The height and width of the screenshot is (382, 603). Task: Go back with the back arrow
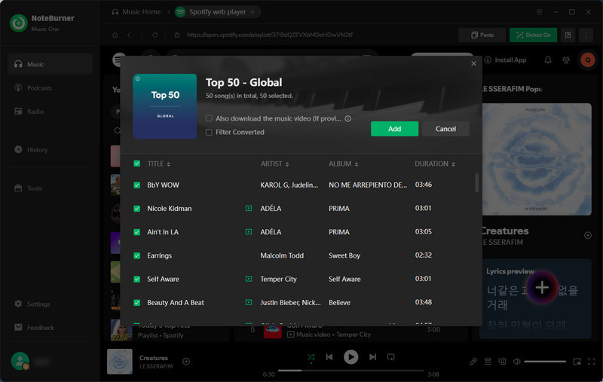[129, 35]
